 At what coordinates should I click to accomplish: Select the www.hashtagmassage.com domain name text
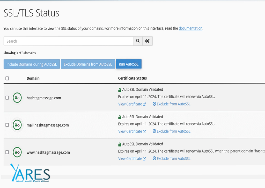point(48,152)
